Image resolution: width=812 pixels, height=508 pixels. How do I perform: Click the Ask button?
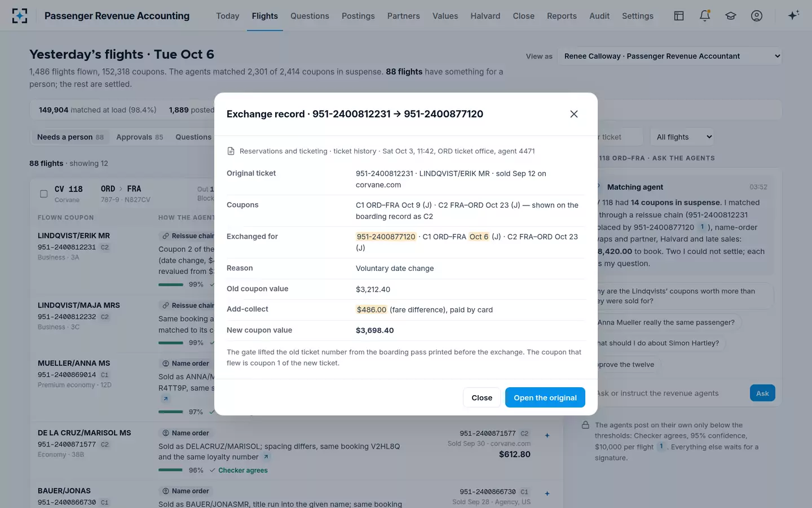click(762, 393)
